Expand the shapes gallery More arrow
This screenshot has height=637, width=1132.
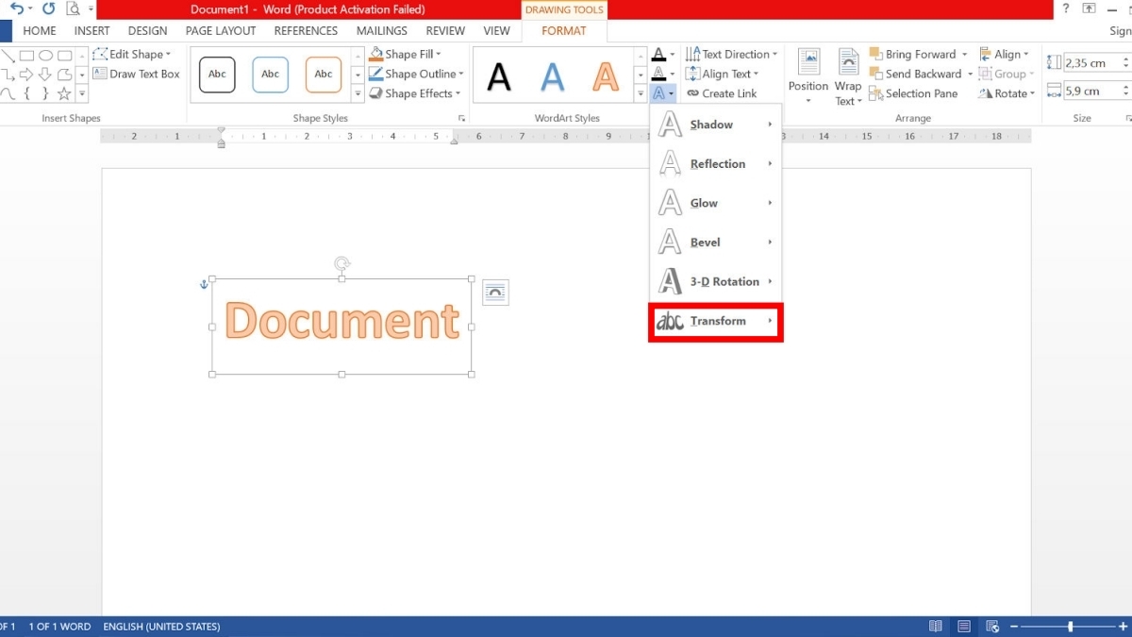[x=83, y=94]
